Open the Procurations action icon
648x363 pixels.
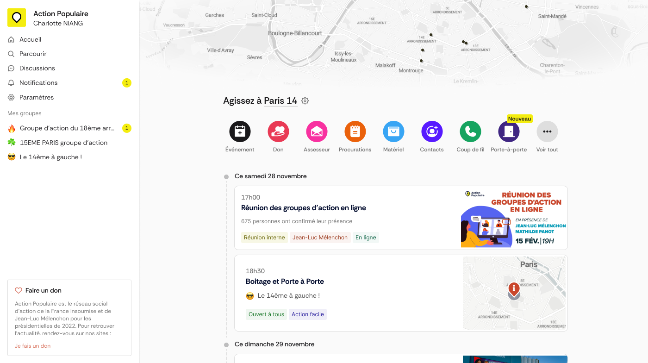click(355, 131)
